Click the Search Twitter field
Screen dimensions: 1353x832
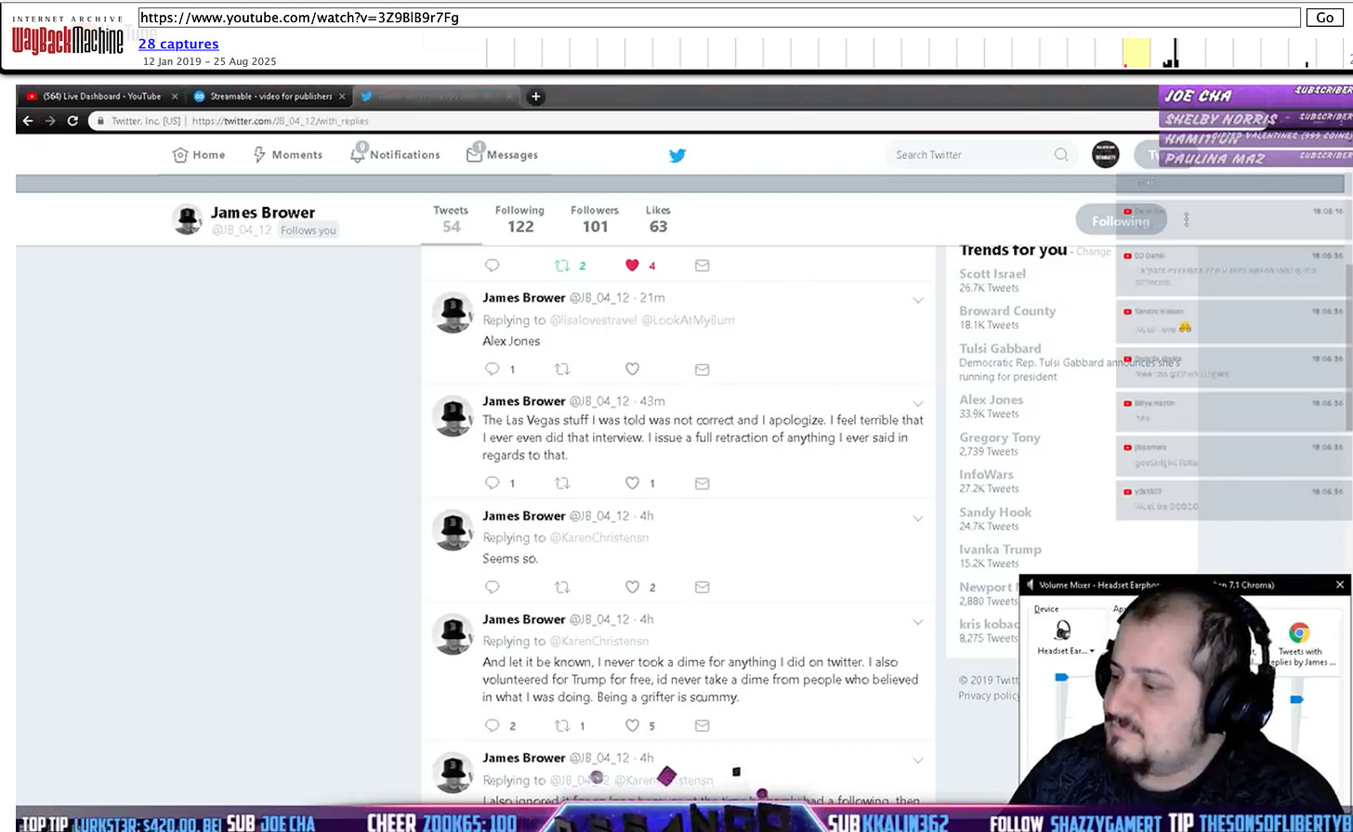pos(979,155)
